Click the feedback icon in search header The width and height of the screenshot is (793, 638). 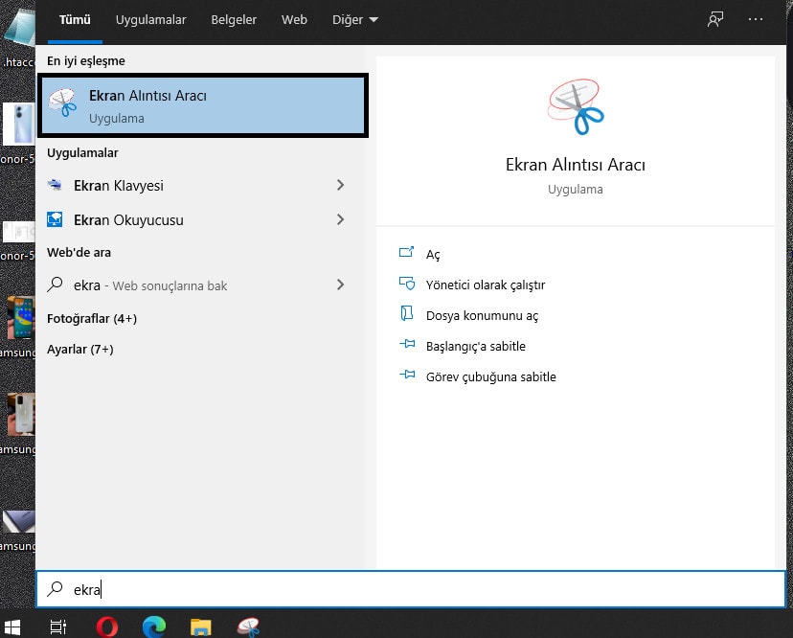(x=714, y=19)
